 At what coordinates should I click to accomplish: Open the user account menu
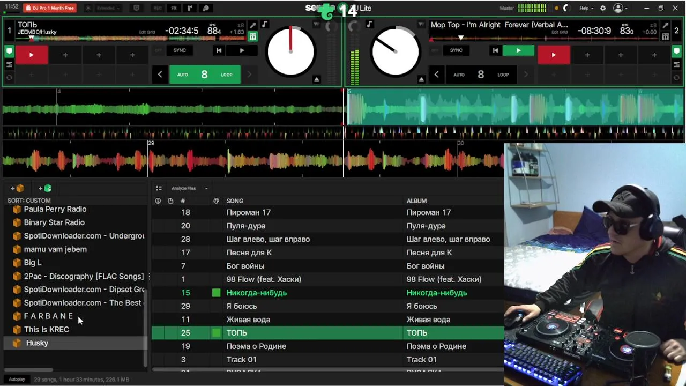(620, 8)
